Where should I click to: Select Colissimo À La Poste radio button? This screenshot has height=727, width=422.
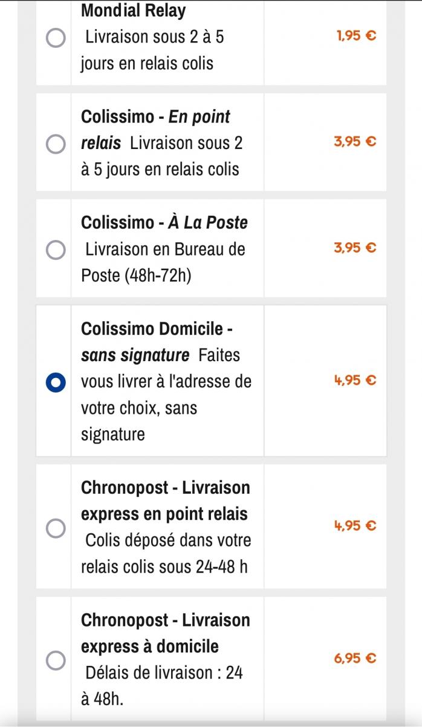coord(56,250)
